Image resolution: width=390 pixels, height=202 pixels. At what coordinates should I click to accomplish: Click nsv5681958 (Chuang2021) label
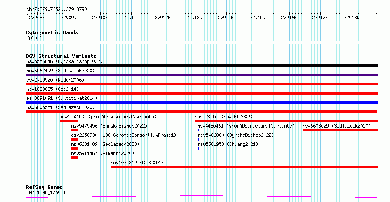pos(228,144)
